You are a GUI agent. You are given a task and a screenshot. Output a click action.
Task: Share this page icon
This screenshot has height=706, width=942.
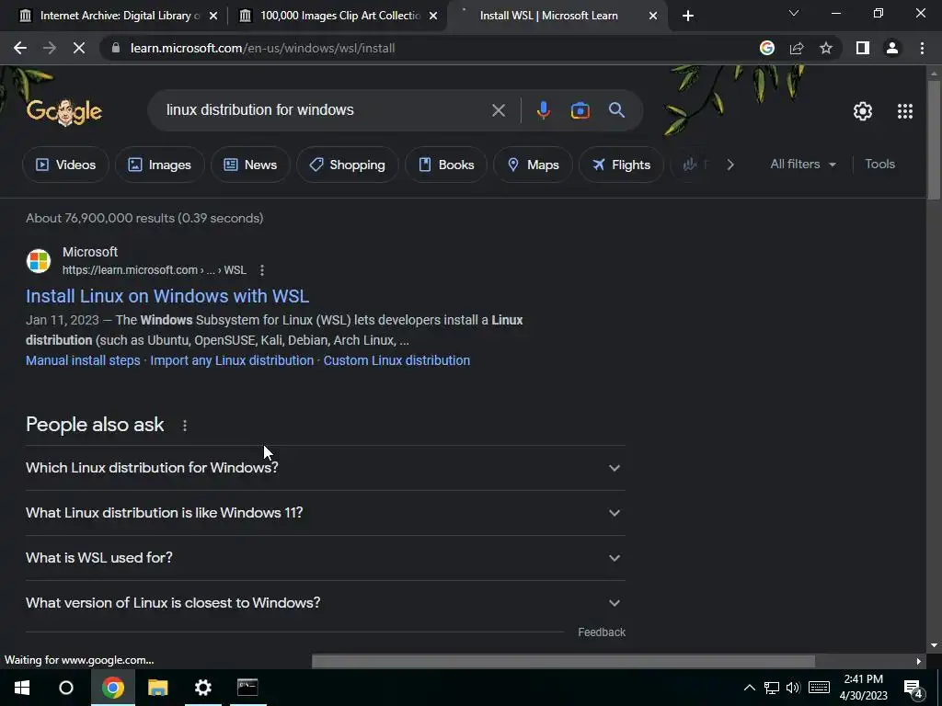pos(797,48)
